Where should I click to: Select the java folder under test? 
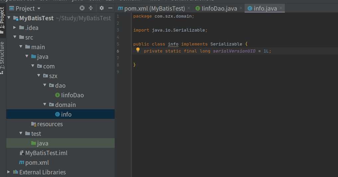(43, 143)
